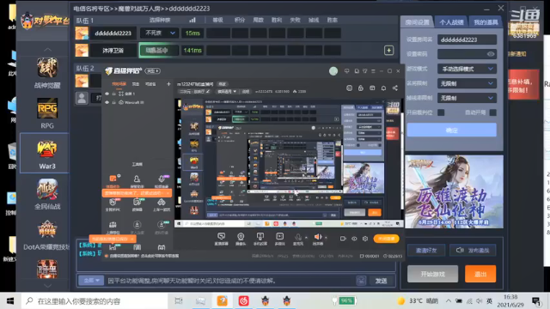Click the orange 退出 button
The height and width of the screenshot is (309, 550).
(x=480, y=274)
